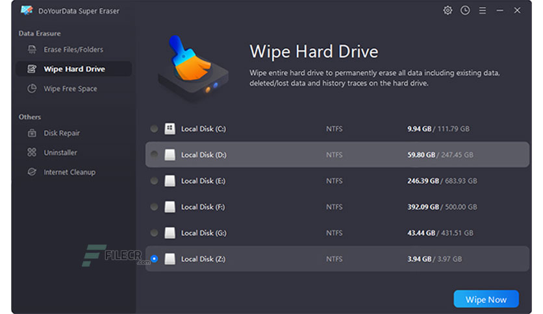Click the 3.94 GB / 3.97 GB size
The image size is (543, 314).
(435, 259)
